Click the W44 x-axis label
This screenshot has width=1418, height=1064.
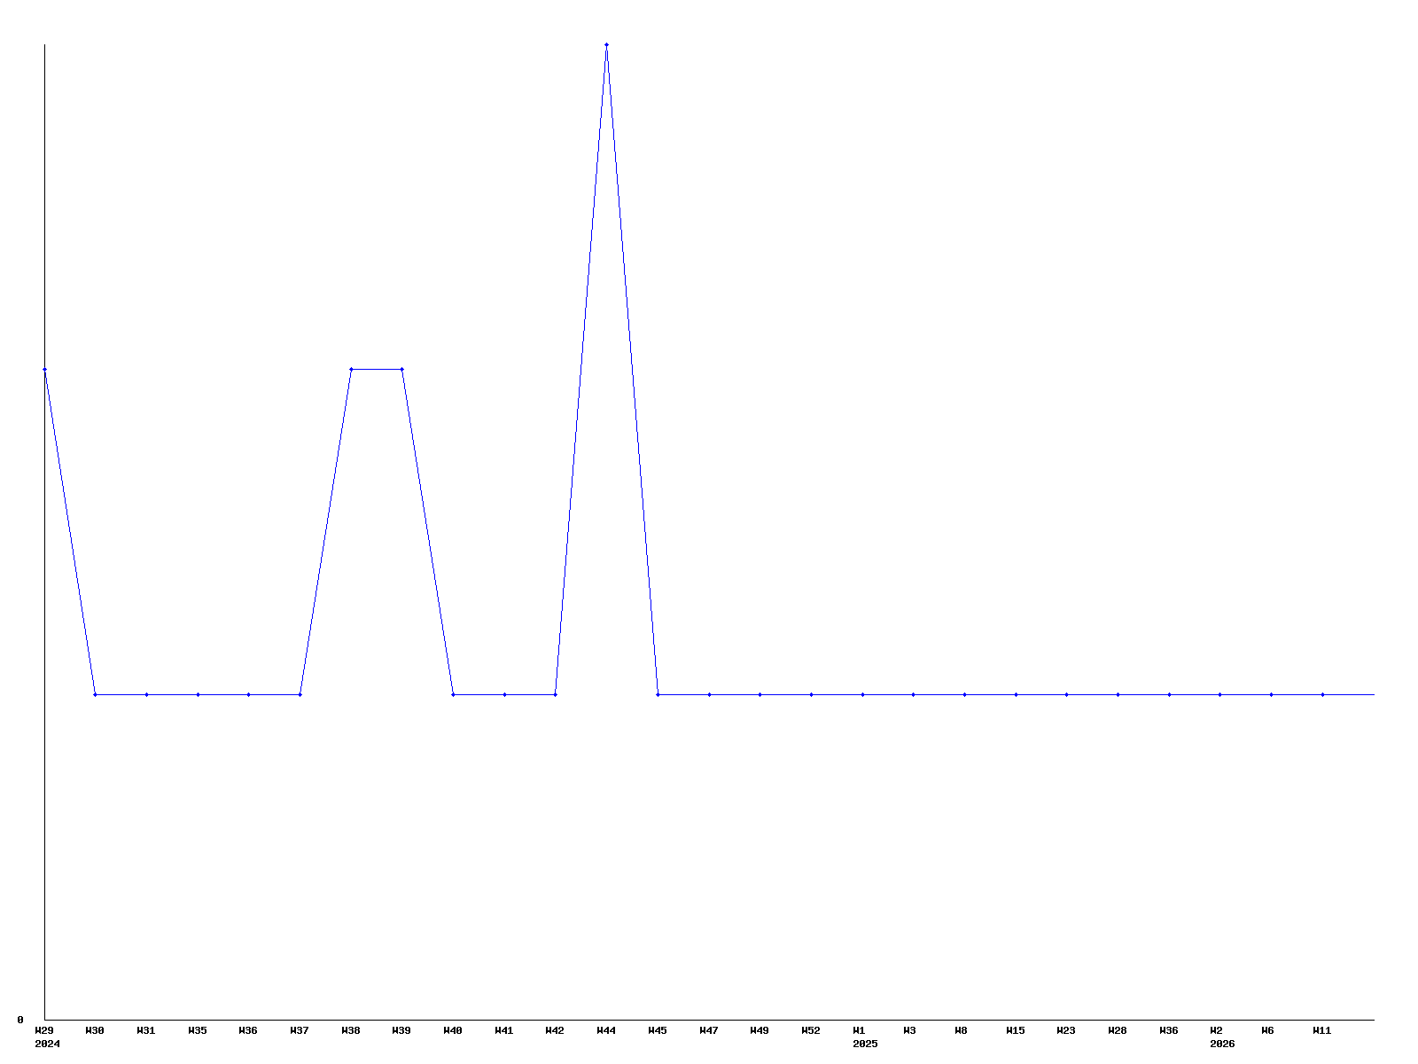pyautogui.click(x=606, y=1030)
